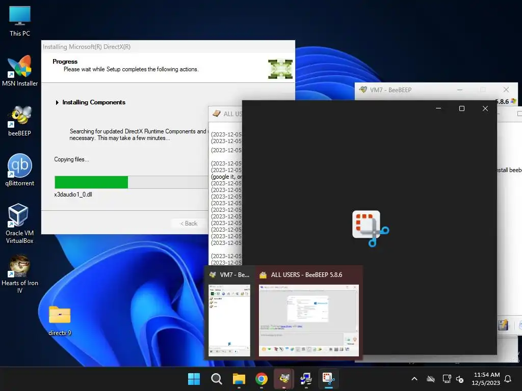The image size is (522, 391).
Task: Click the DirectX setup taskbar icon
Action: tap(306, 379)
